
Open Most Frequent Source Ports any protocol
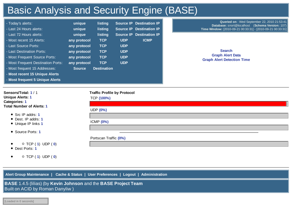tap(80, 57)
